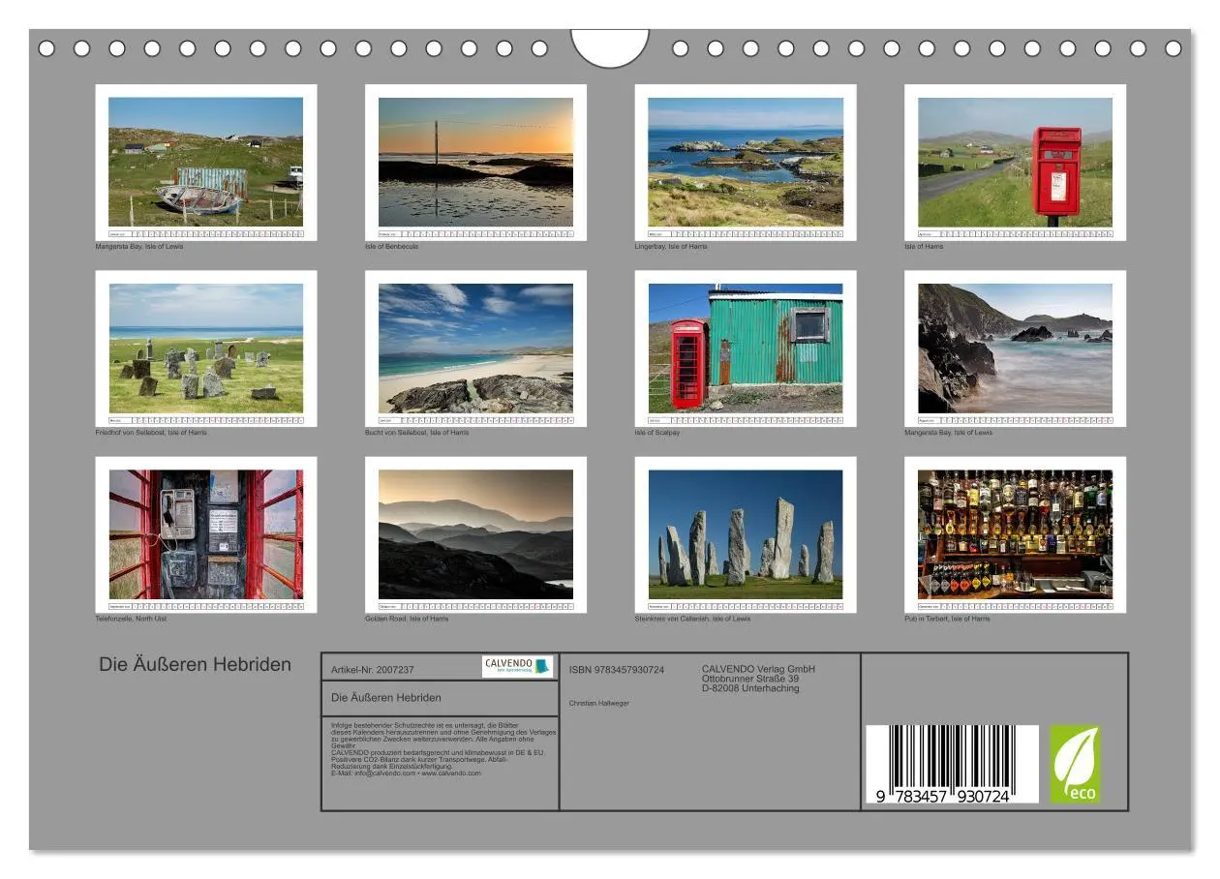Screen dimensions: 1220x879
Task: Click the 'Friedhof von Seilebost, Isle of Harris' caption
Action: tap(151, 433)
